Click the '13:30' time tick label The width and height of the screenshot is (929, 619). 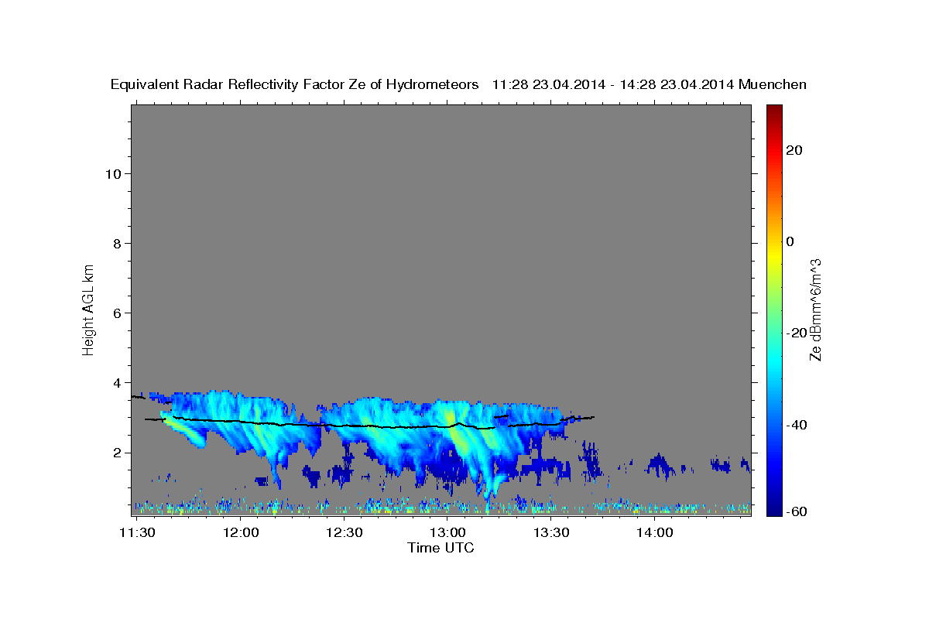click(x=551, y=532)
